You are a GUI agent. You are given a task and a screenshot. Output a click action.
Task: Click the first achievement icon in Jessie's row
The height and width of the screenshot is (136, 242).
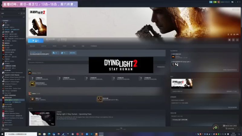tap(32, 99)
